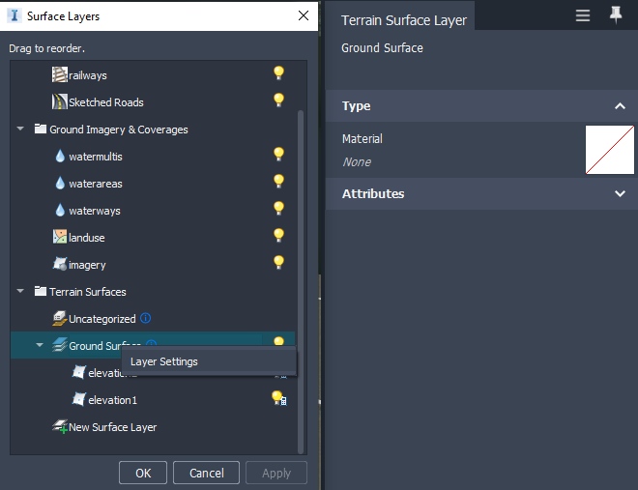This screenshot has height=490, width=638.
Task: Toggle visibility lightbulb for imagery
Action: (278, 262)
